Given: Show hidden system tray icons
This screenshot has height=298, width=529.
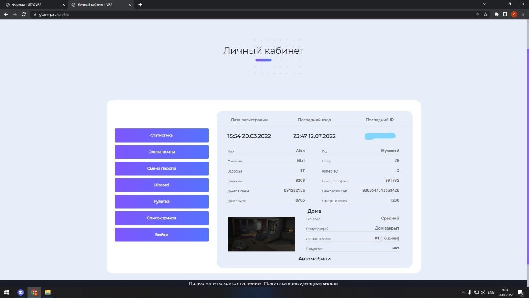Looking at the screenshot, I should [463, 292].
